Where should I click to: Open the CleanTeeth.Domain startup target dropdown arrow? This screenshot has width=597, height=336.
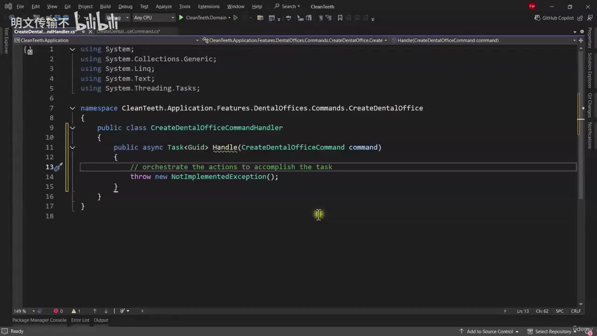click(229, 18)
